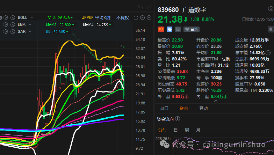The height and width of the screenshot is (155, 274).
Task: Open EMA indicator settings gear
Action: coord(6,24)
